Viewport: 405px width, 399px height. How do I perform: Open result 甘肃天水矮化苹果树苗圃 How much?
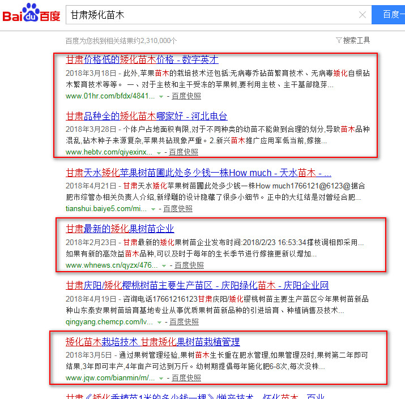198,173
